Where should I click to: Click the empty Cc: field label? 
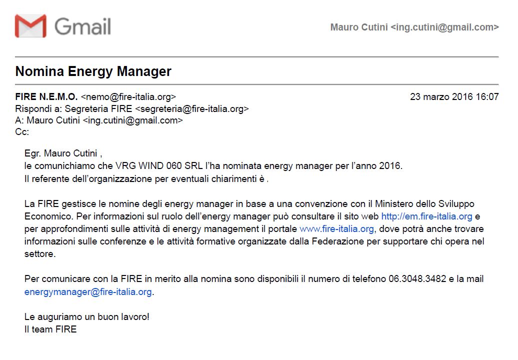click(x=22, y=131)
